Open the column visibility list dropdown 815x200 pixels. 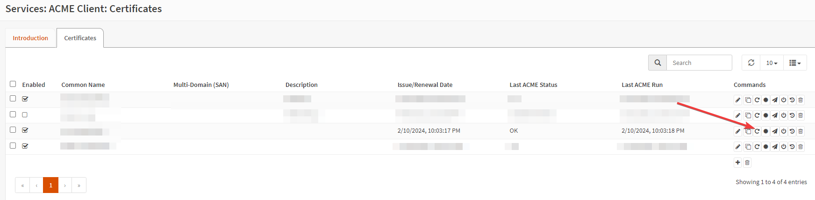point(795,63)
